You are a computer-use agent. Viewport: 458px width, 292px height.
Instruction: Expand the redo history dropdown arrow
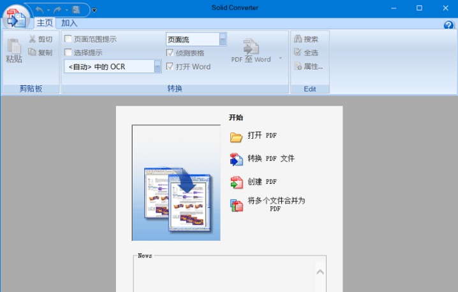66,10
